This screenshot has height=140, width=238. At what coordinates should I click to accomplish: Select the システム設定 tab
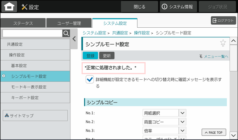(115, 23)
